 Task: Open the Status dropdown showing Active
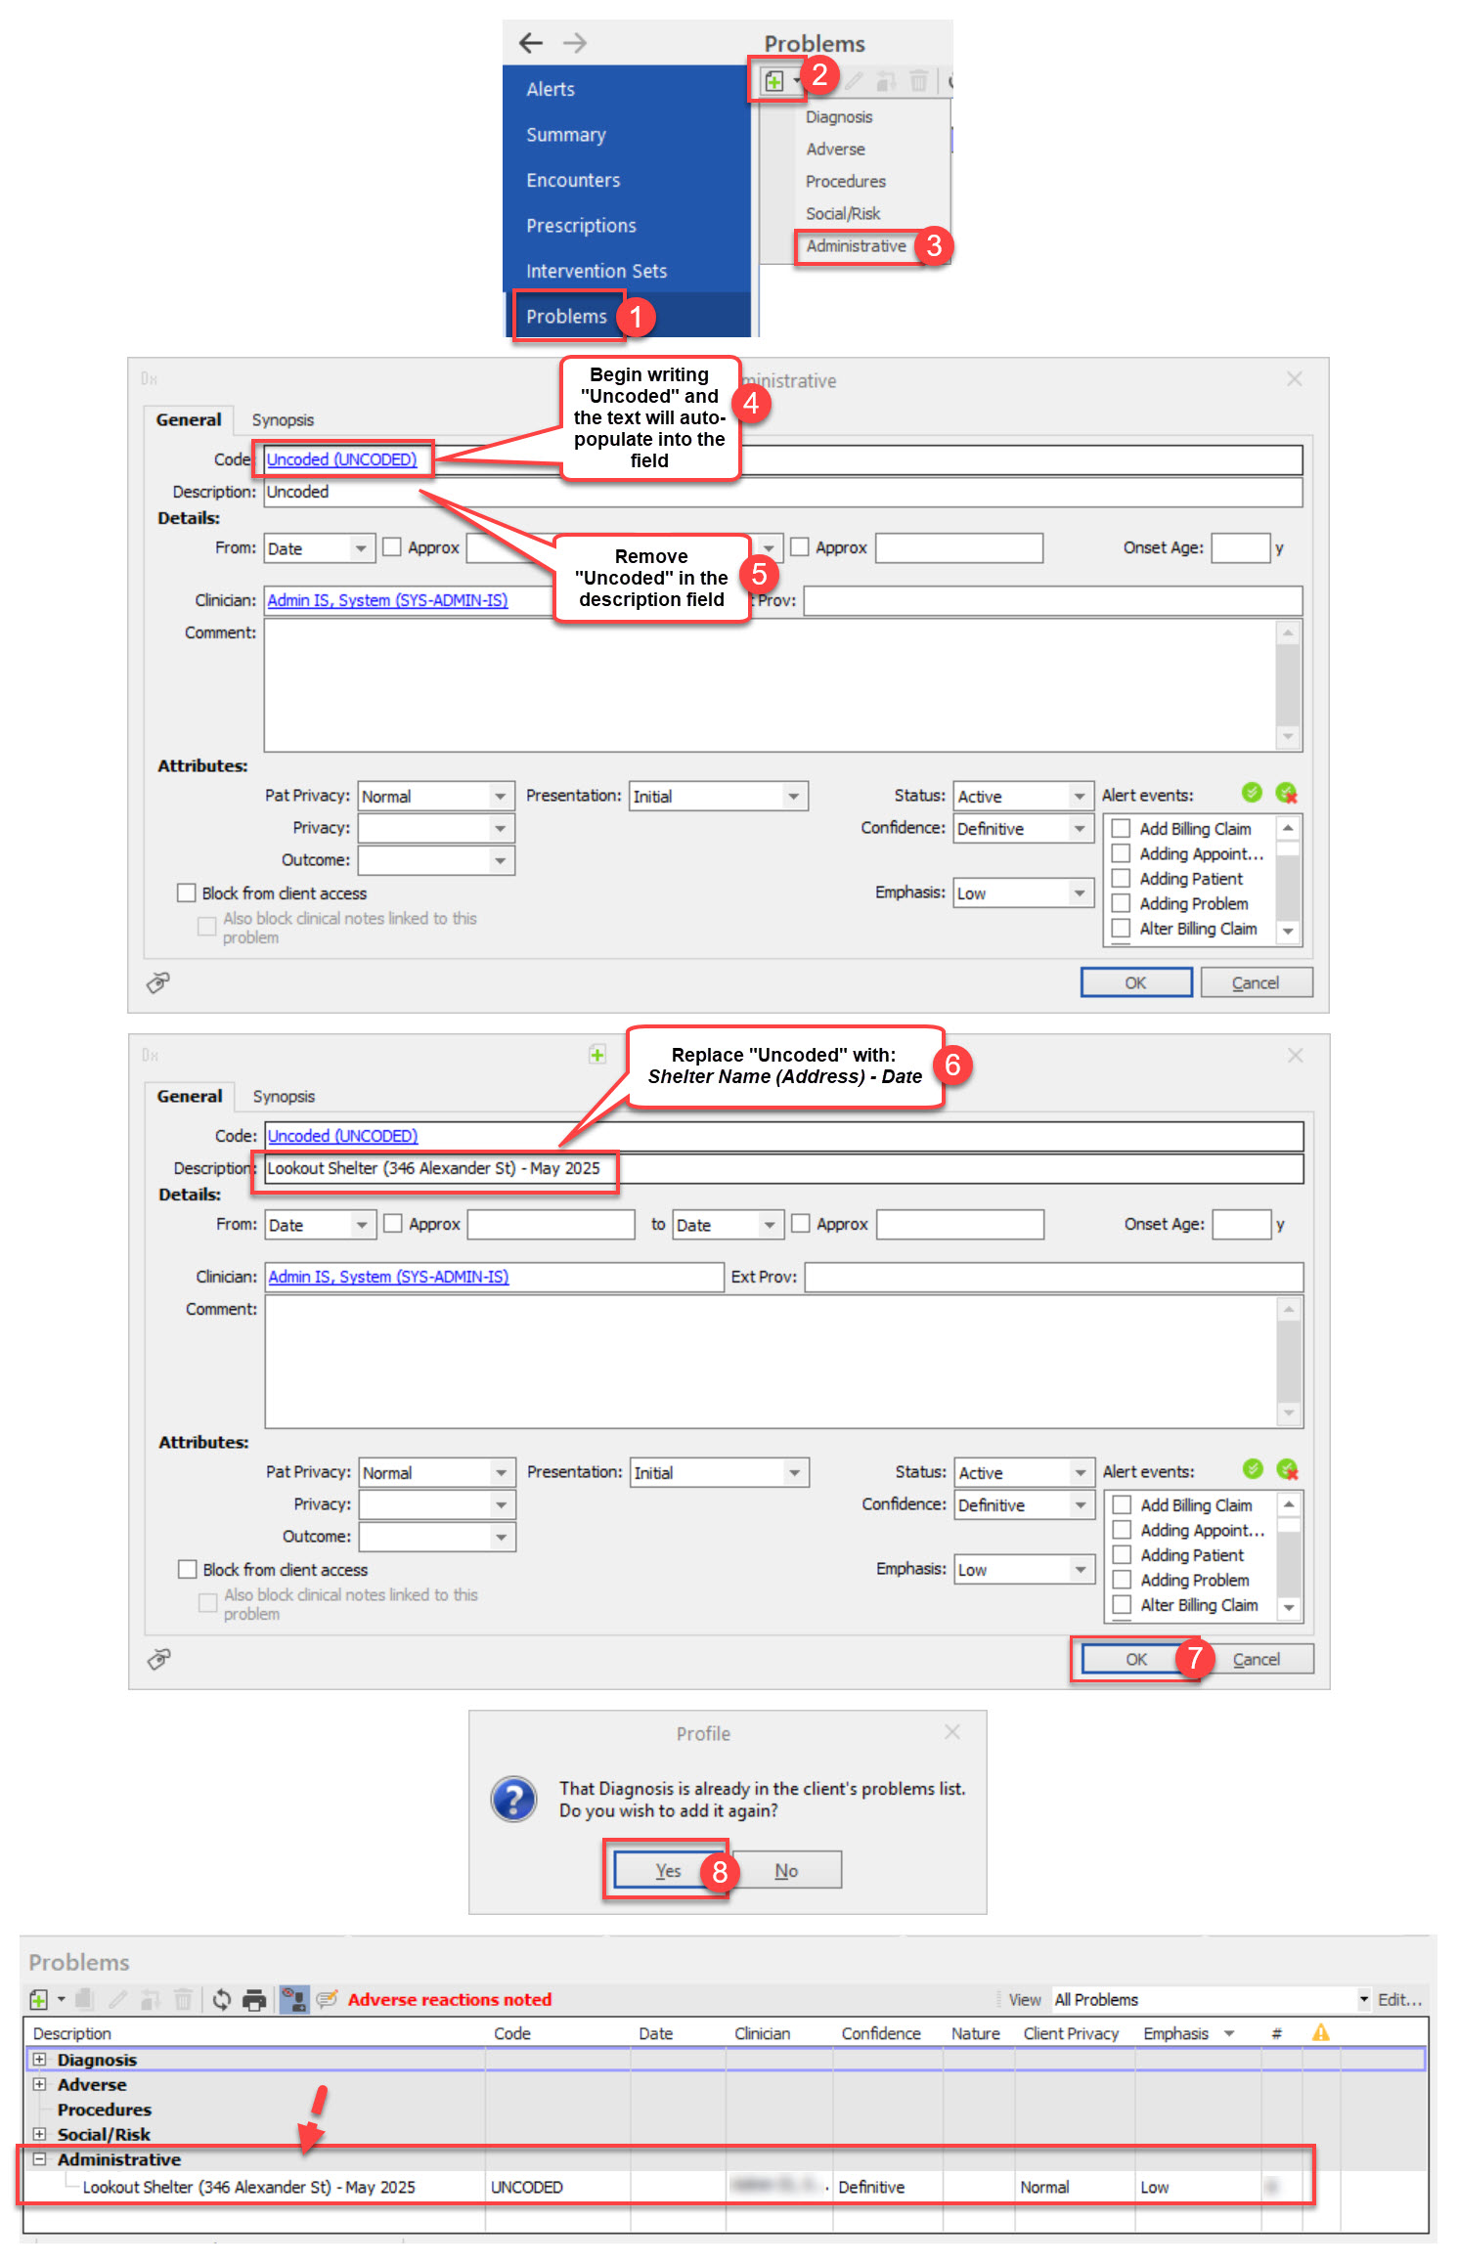tap(1024, 797)
